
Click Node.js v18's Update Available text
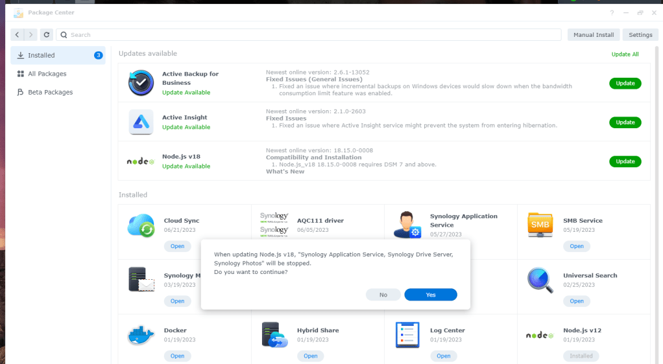coord(186,166)
